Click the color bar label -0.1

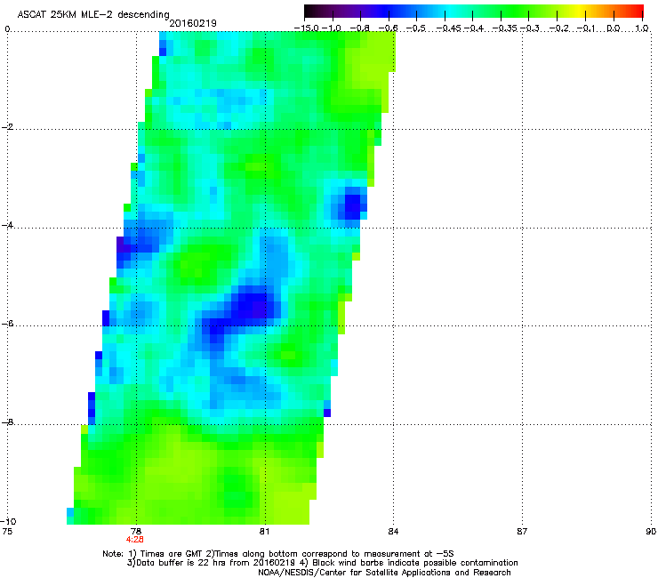(x=586, y=28)
